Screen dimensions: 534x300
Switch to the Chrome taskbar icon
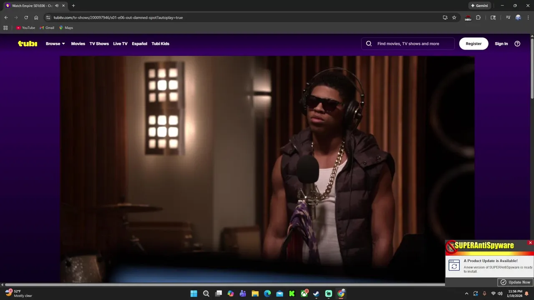341,294
